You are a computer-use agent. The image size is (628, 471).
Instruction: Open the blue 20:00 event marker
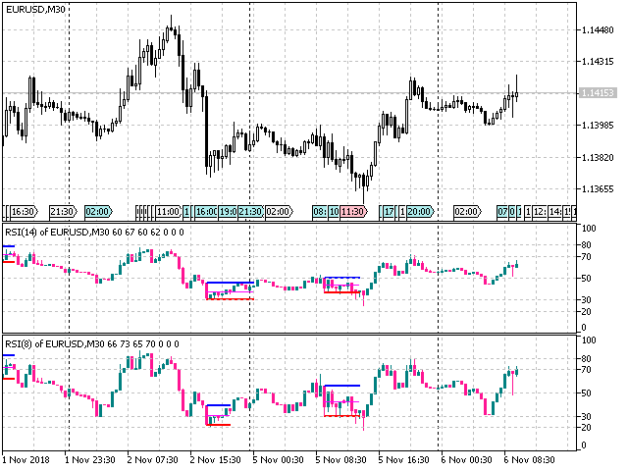coord(420,212)
